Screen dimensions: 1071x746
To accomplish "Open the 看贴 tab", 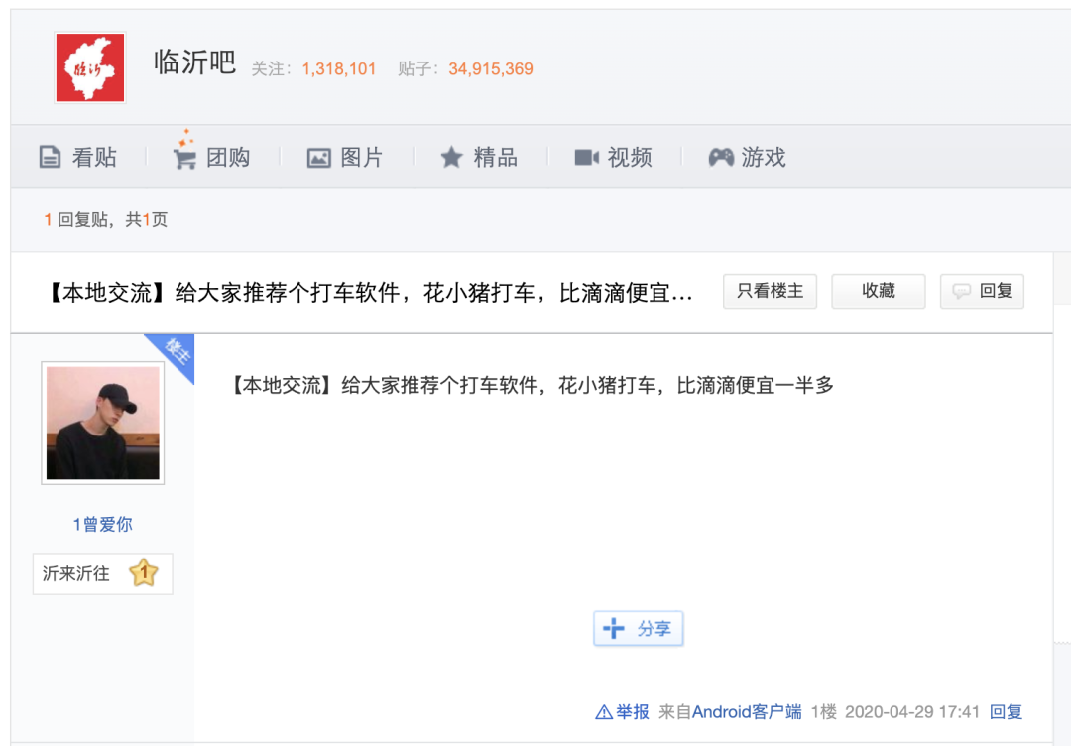I will tap(78, 157).
